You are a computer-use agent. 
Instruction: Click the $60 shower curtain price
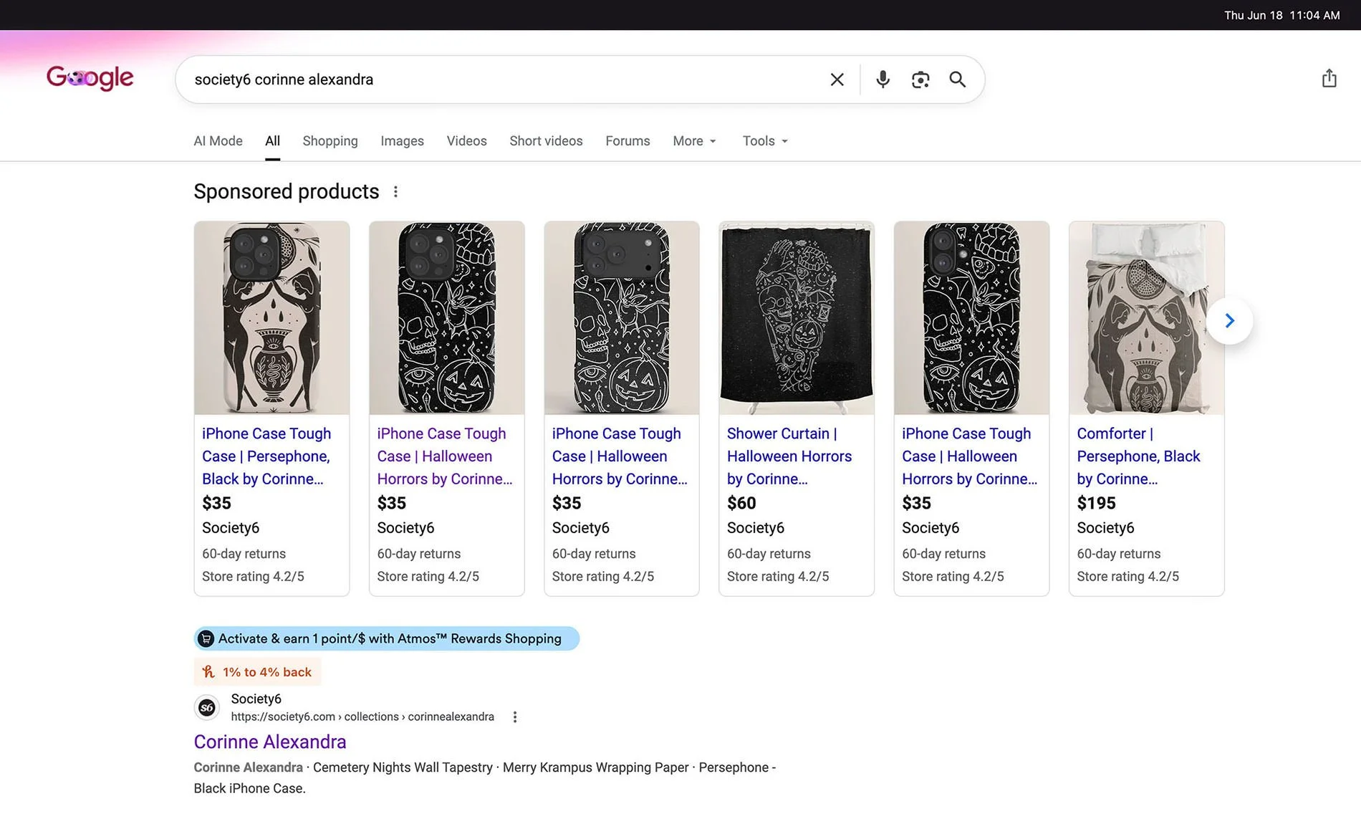click(741, 503)
